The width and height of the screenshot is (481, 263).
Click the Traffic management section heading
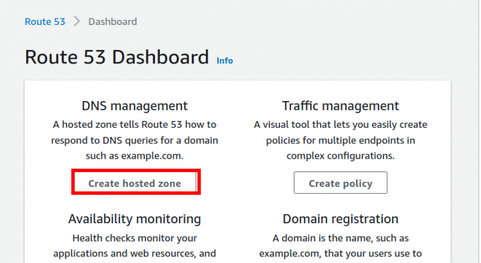[341, 106]
